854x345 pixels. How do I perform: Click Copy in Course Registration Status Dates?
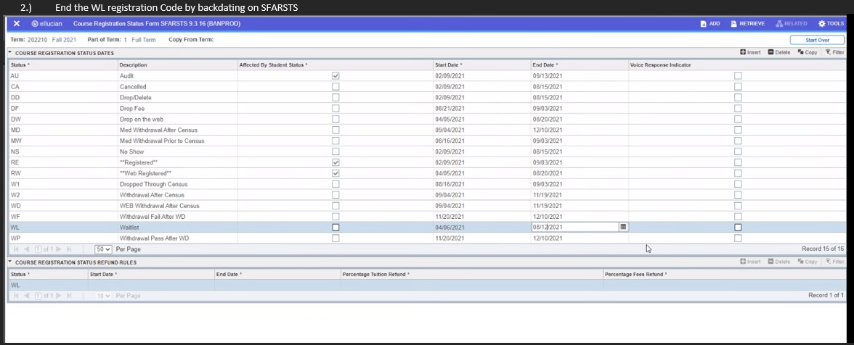click(x=808, y=52)
